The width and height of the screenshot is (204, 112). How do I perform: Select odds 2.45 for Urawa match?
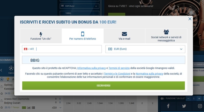click(90, 103)
